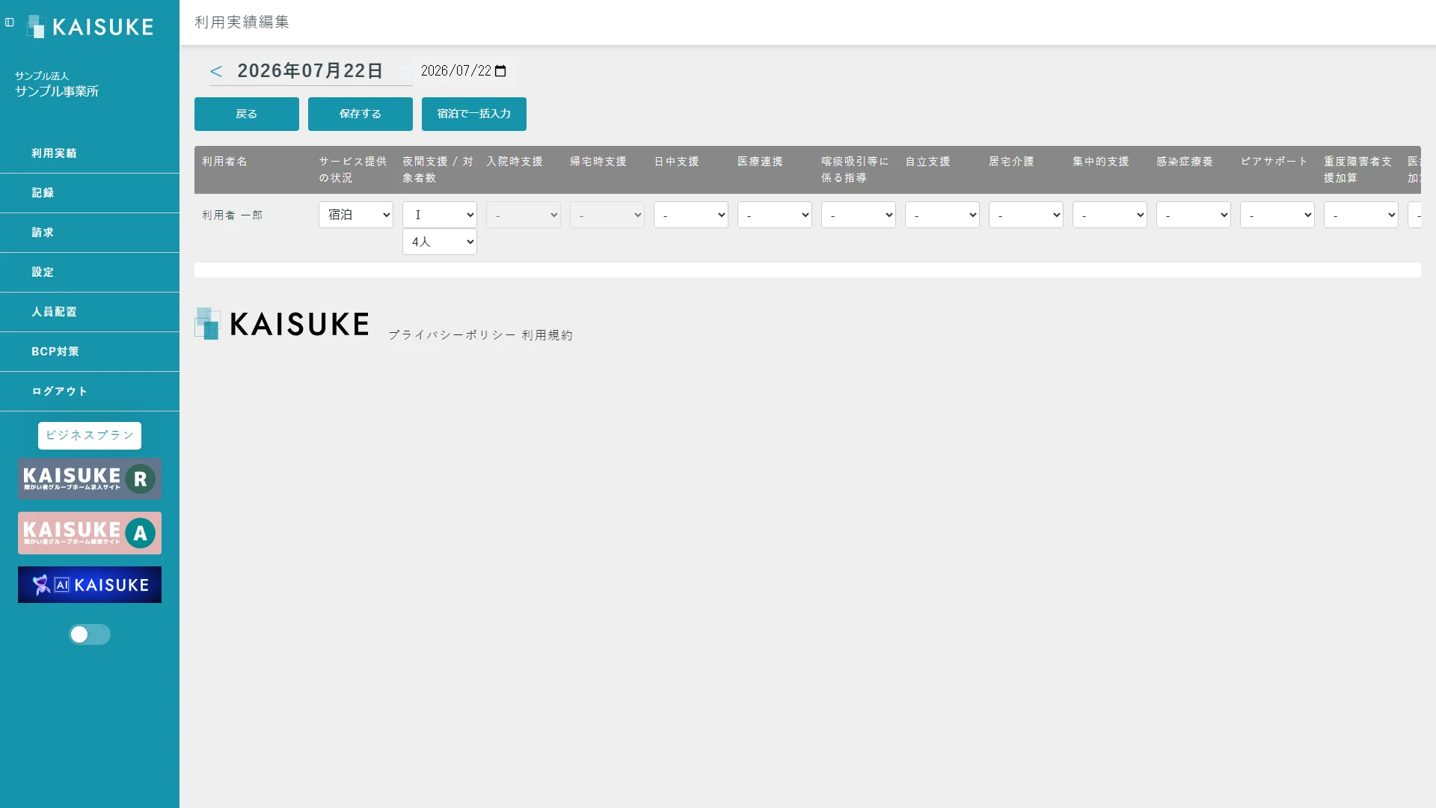1436x808 pixels.
Task: Open 利用実績 in the sidebar menu
Action: [x=90, y=153]
